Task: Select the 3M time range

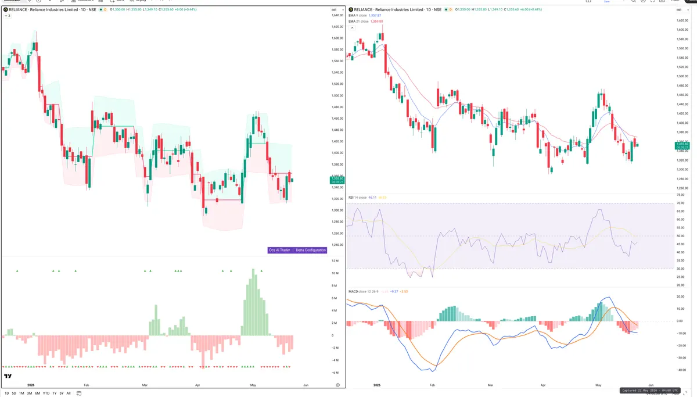Action: (x=30, y=394)
